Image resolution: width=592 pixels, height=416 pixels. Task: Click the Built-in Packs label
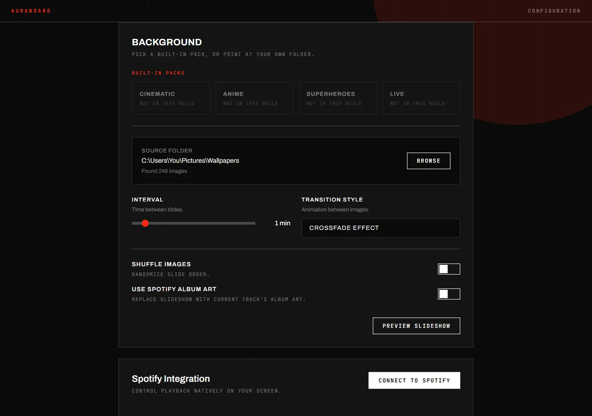(158, 73)
